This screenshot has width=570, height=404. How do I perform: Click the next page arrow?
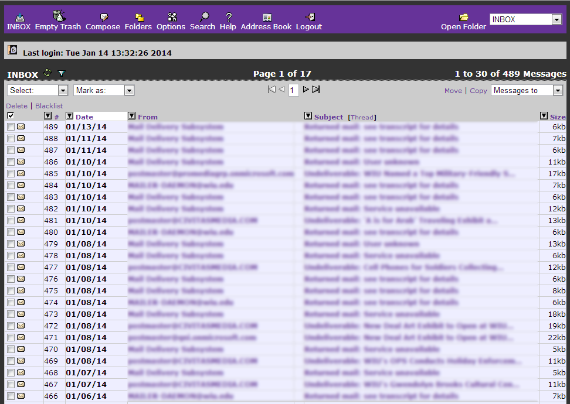coord(306,90)
